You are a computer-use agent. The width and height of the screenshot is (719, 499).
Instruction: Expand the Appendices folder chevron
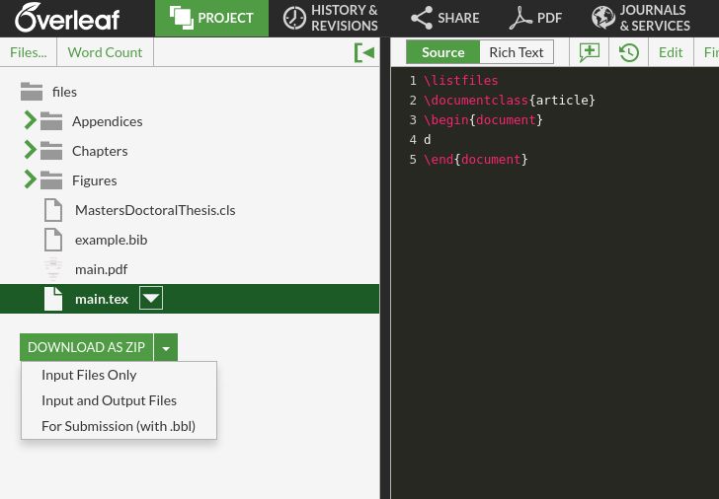[30, 120]
